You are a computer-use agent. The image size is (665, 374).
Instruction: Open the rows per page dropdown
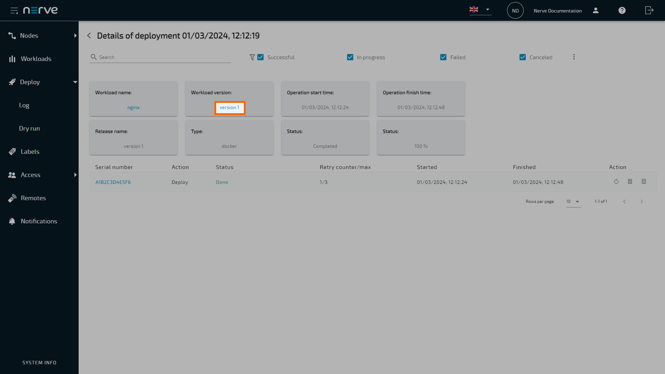(x=572, y=202)
